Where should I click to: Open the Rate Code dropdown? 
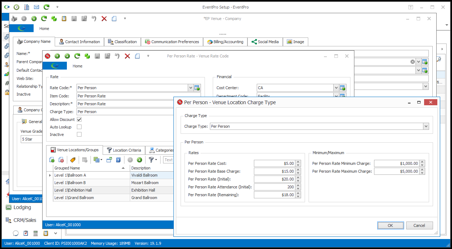tap(191, 88)
